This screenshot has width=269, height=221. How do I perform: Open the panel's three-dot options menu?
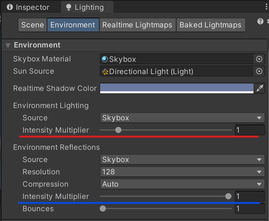(x=267, y=7)
